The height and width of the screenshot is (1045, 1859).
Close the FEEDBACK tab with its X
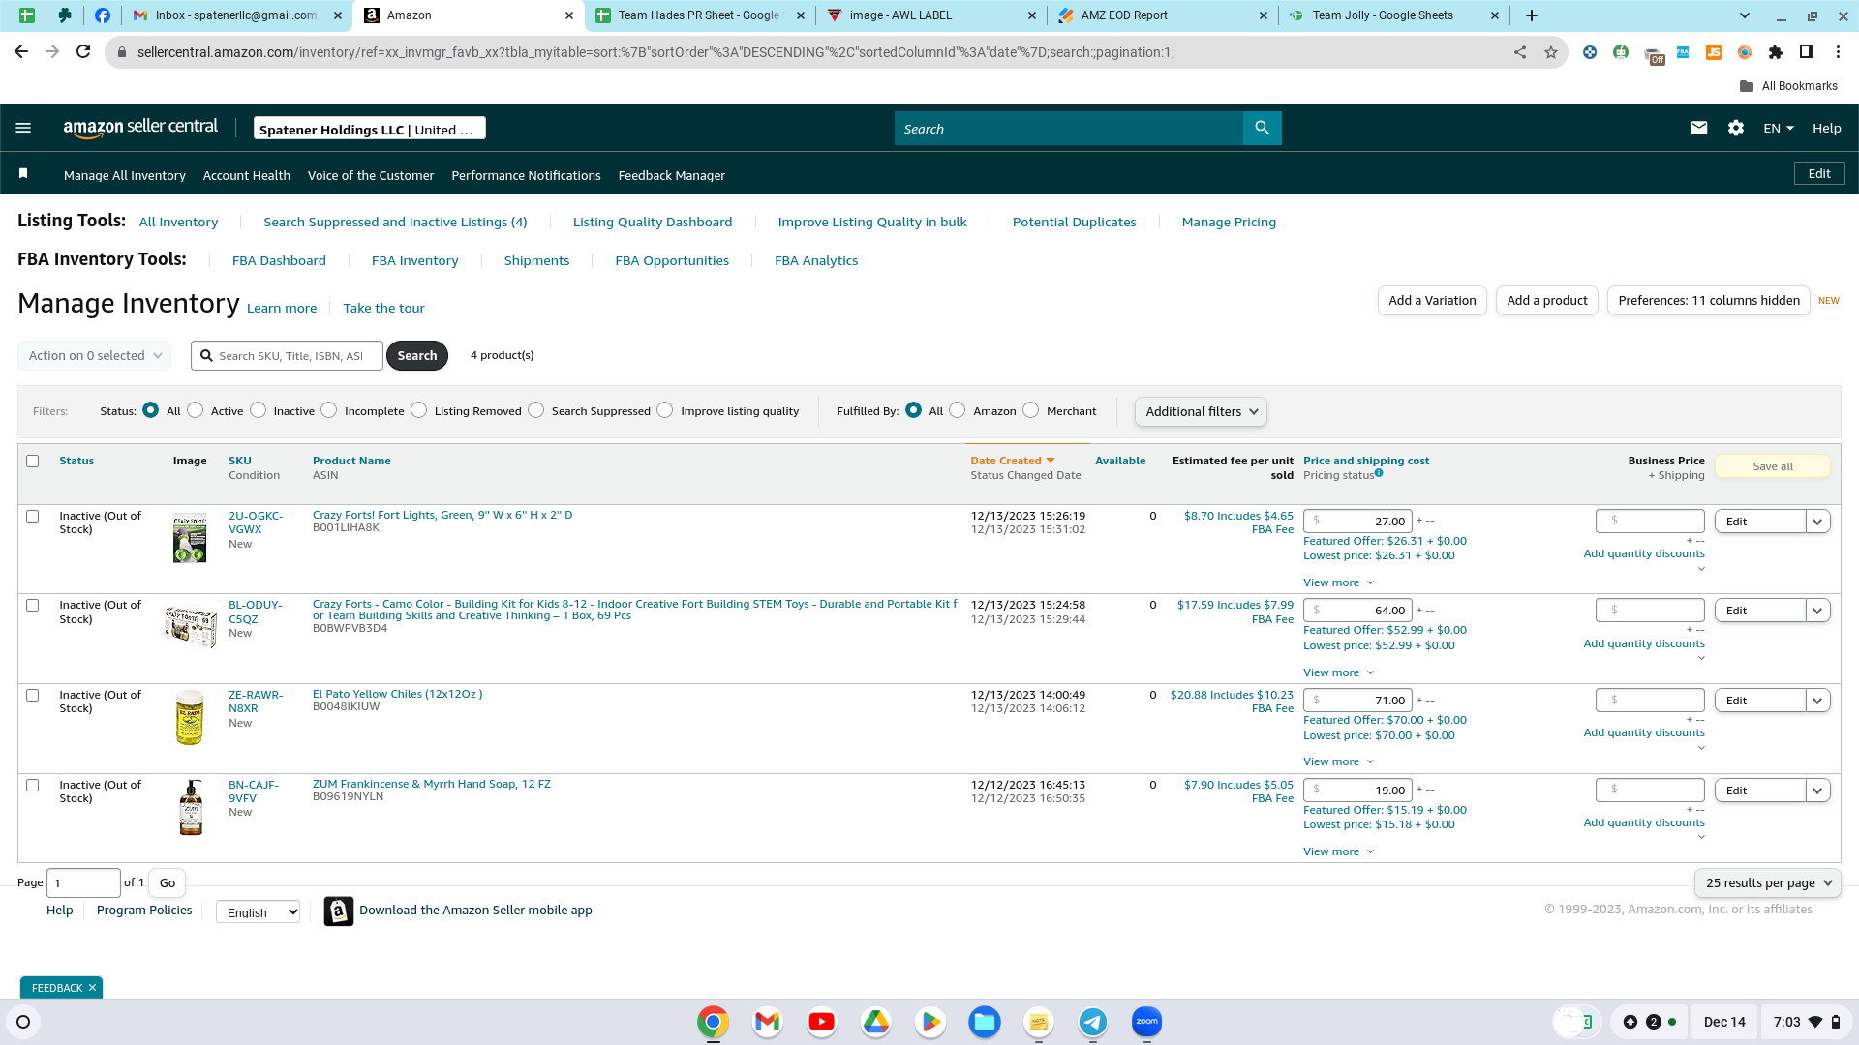pyautogui.click(x=92, y=988)
